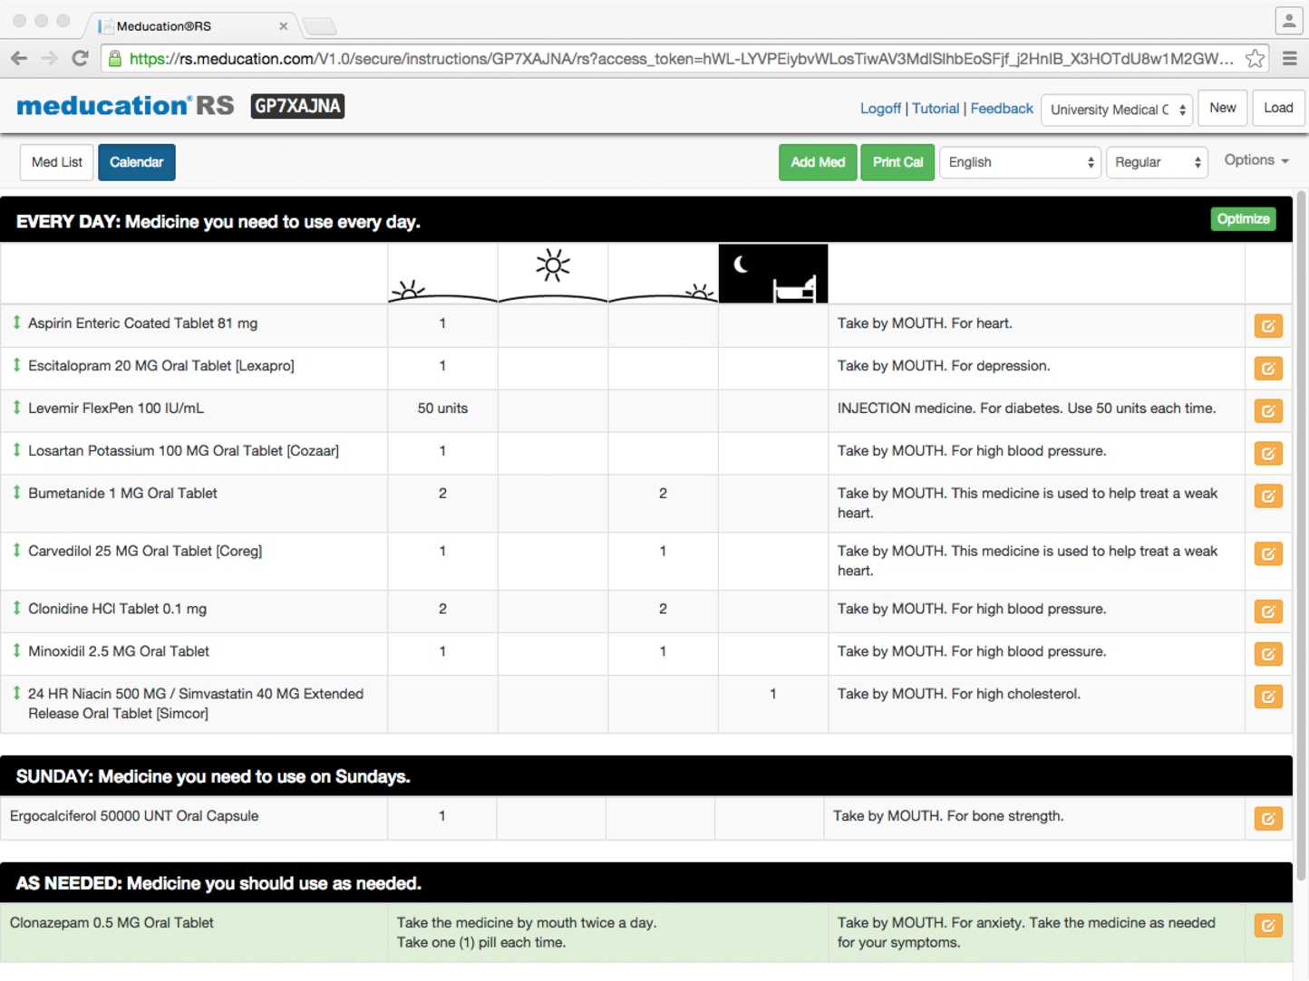Edit the Minoxidil 2.5 MG entry
This screenshot has height=981, width=1309.
(x=1268, y=654)
